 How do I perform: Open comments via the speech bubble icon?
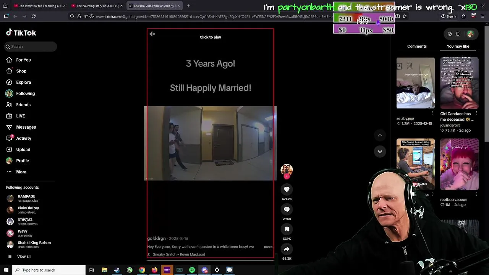click(x=287, y=209)
